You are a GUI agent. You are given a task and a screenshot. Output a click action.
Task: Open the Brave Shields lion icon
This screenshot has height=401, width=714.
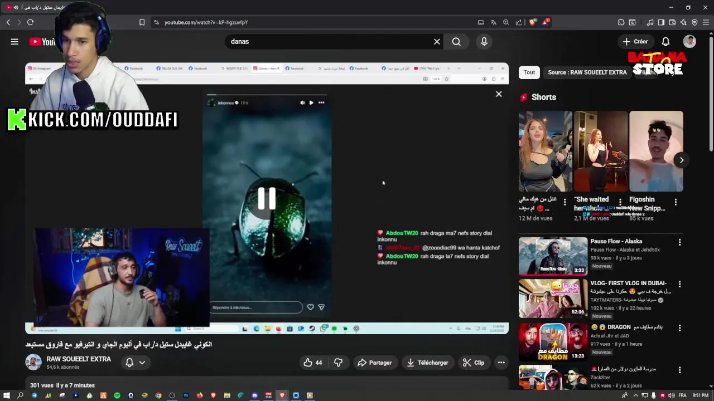coord(533,22)
